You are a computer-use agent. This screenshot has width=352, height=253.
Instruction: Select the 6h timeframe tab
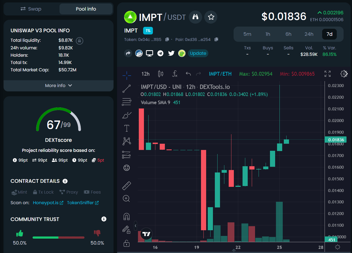(288, 34)
